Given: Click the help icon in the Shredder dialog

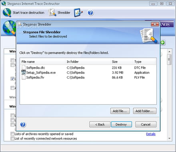Looking at the screenshot, I should [23, 124].
